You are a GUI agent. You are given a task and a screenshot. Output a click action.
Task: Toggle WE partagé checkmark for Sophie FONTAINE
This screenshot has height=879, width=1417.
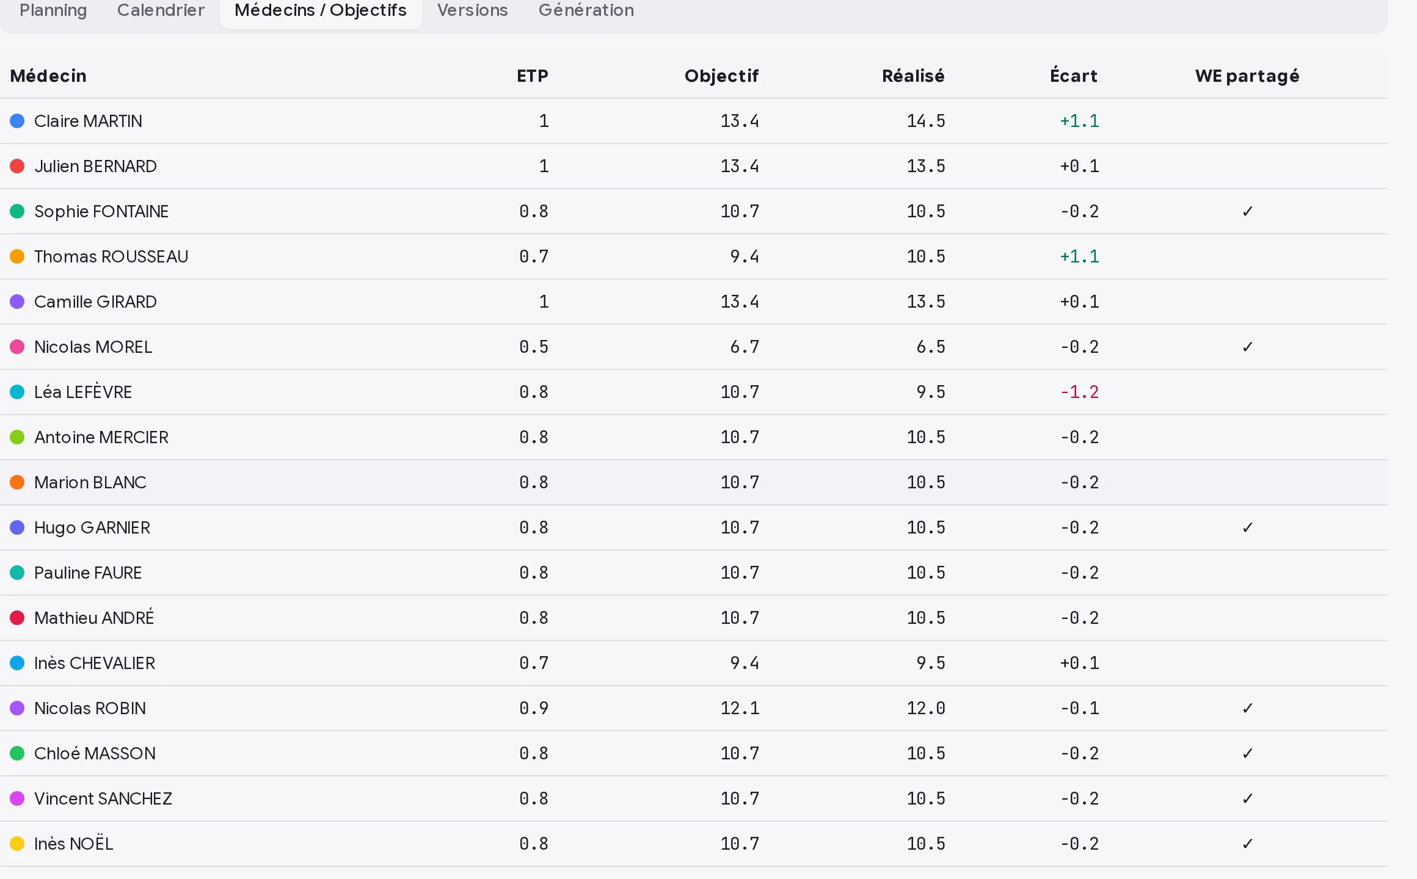[x=1247, y=211]
